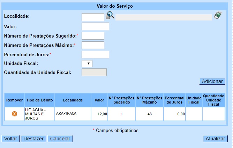Viewport: 233px width, 148px height.
Task: Remove the LIG AGUA - MULTAS E JUROS row
Action: pos(15,114)
